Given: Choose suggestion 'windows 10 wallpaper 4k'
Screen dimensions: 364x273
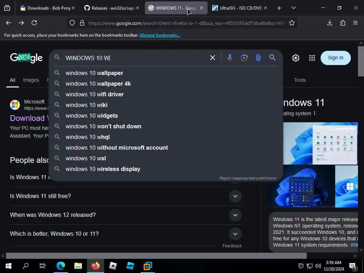Looking at the screenshot, I should click(166, 84).
